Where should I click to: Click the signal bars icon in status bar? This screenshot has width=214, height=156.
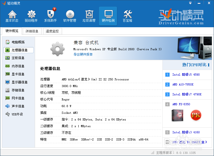(152, 153)
